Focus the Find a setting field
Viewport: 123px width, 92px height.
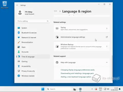coord(33,21)
